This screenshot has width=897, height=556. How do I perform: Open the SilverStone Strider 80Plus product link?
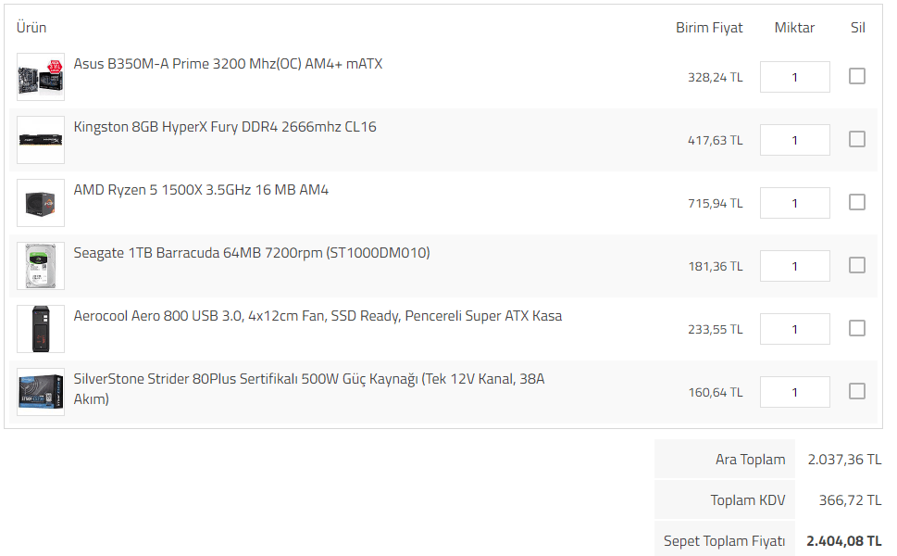(309, 388)
